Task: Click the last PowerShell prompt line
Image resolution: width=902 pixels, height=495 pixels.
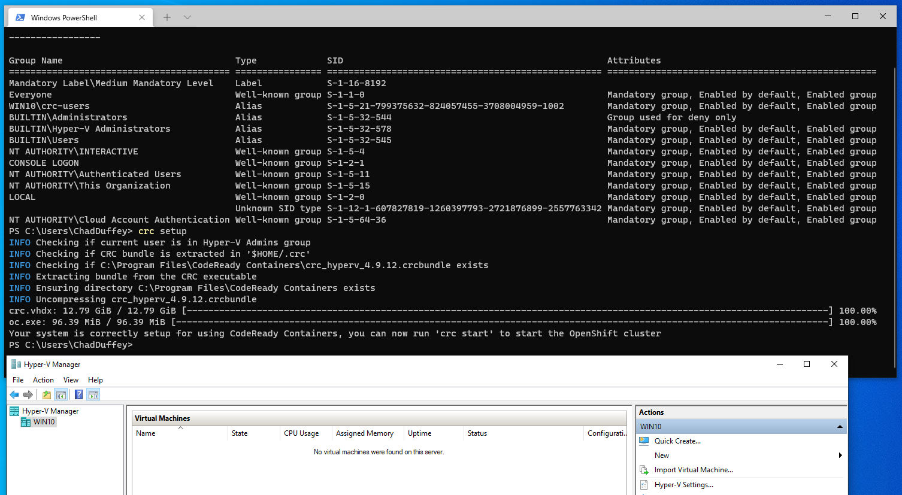Action: coord(71,345)
